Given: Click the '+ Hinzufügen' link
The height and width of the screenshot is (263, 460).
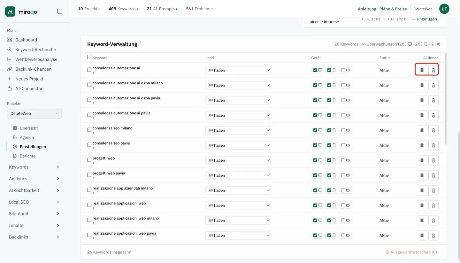Looking at the screenshot, I should [x=424, y=19].
